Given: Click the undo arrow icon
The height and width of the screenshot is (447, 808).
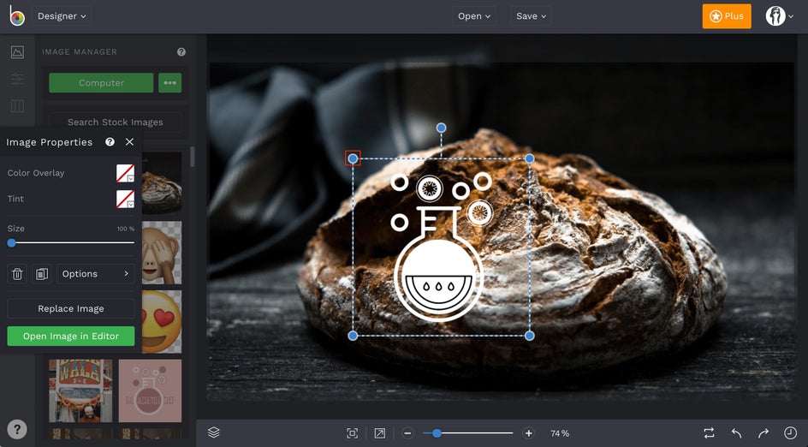Looking at the screenshot, I should [x=736, y=433].
